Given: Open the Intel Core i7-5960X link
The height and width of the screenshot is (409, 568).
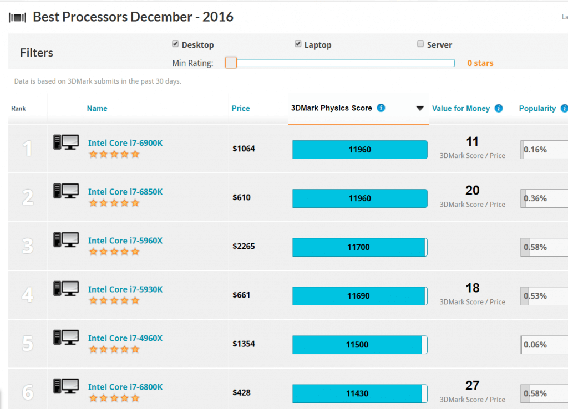Looking at the screenshot, I should [125, 241].
